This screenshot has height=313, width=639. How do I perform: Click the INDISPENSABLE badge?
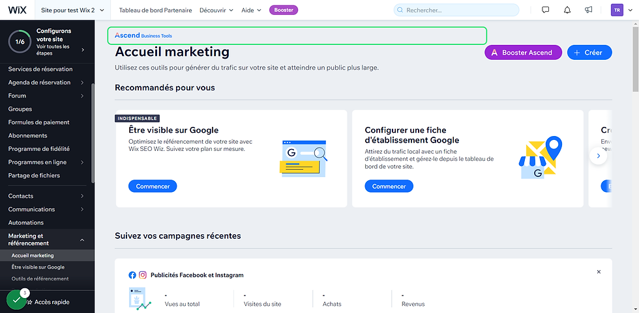138,118
